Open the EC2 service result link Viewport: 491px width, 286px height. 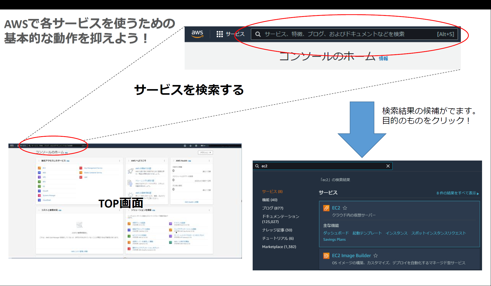click(336, 208)
